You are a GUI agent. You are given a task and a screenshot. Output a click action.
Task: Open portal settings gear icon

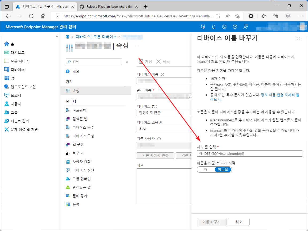coord(224,27)
